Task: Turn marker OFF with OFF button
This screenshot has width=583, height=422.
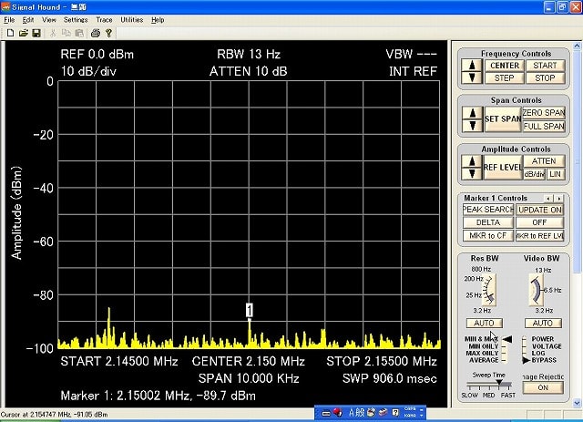Action: tap(539, 222)
